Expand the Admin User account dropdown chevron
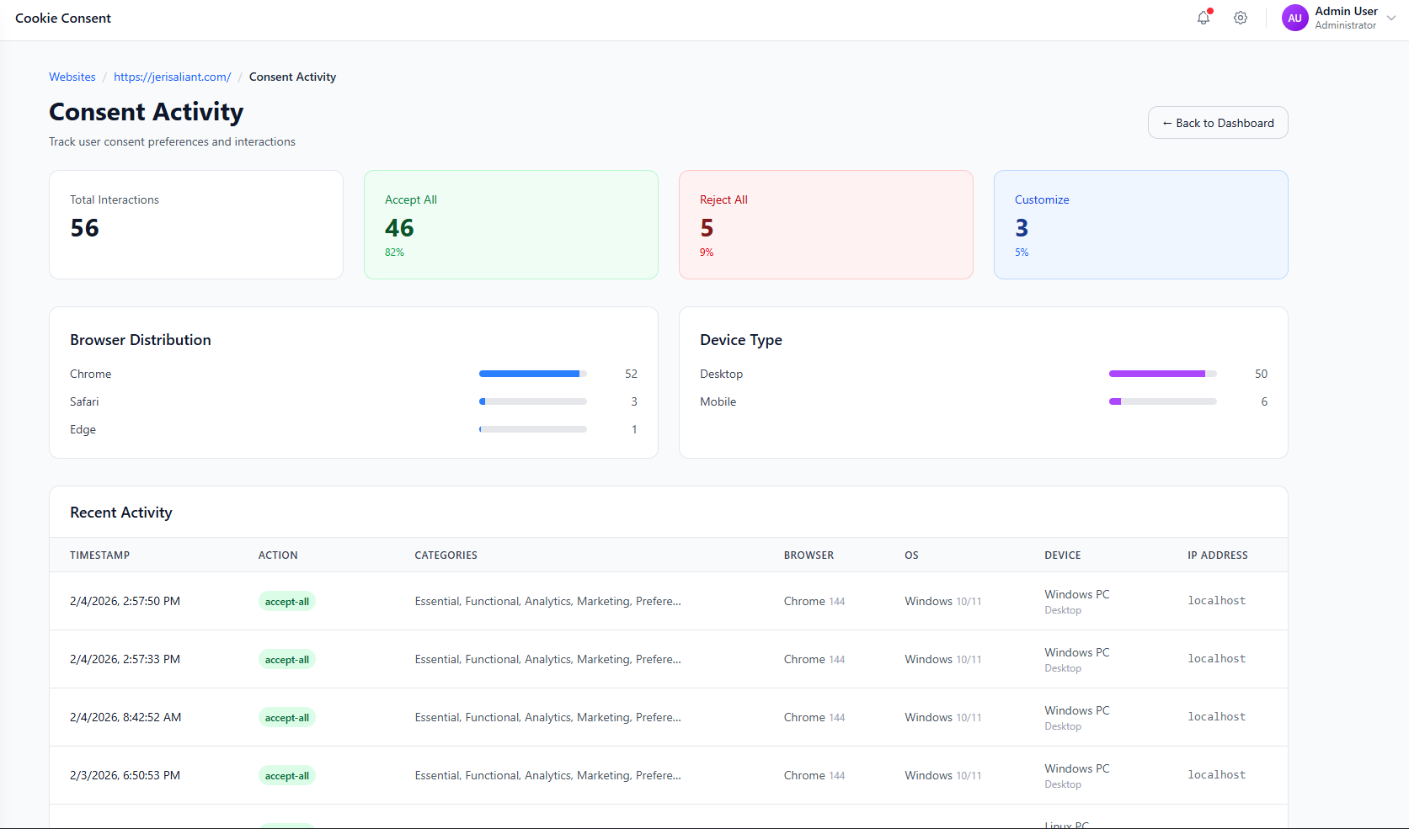Image resolution: width=1409 pixels, height=829 pixels. coord(1391,18)
